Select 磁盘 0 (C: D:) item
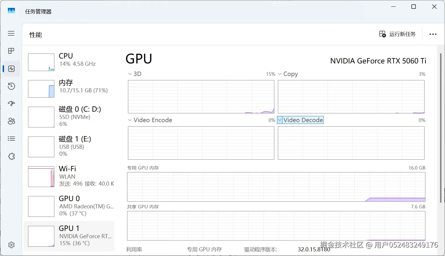Screen dimensions: 445x256 69,117
